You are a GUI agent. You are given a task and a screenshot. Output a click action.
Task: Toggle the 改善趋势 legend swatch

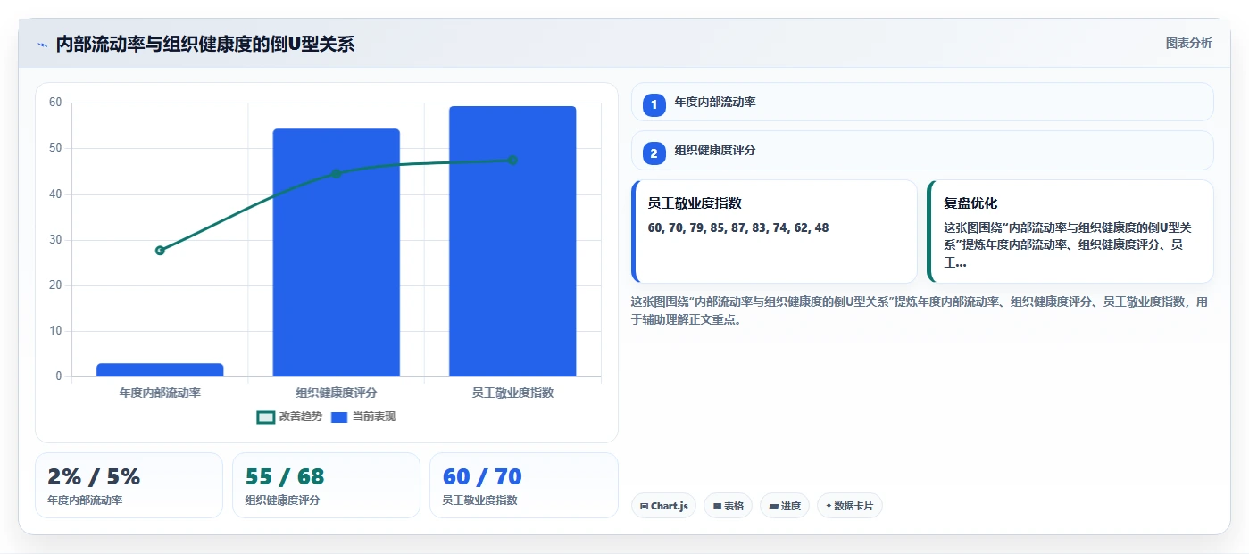point(265,418)
